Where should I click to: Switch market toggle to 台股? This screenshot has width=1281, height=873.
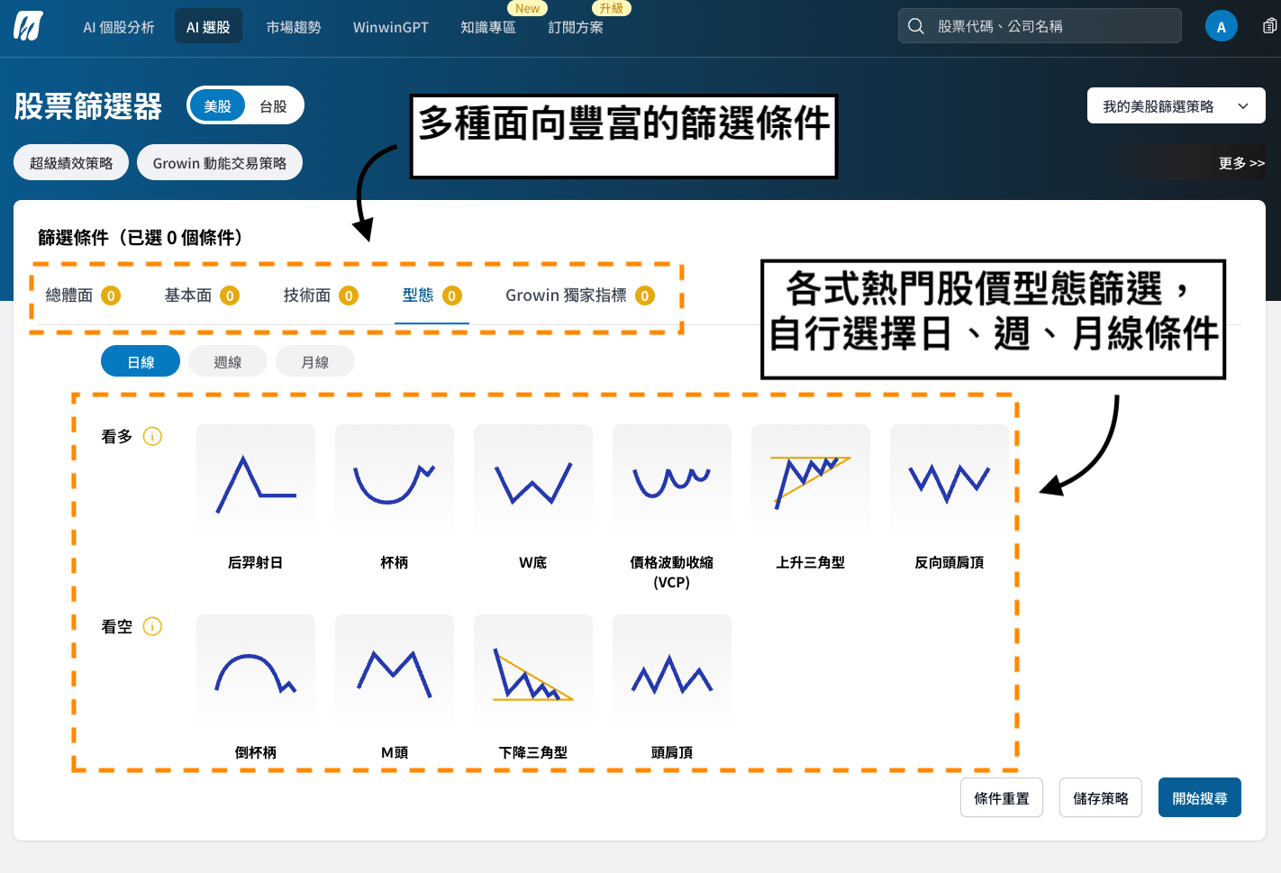pos(273,106)
